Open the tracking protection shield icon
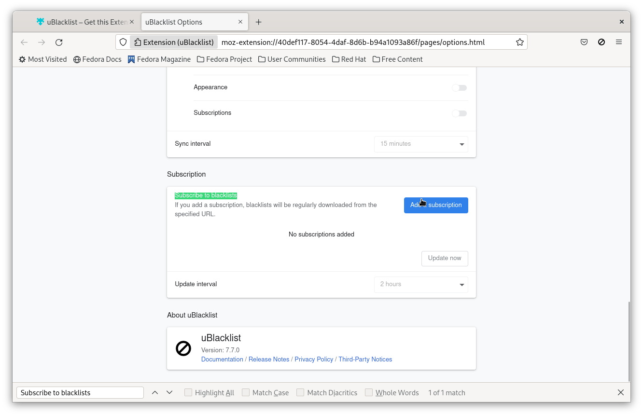This screenshot has width=643, height=416. [x=123, y=42]
